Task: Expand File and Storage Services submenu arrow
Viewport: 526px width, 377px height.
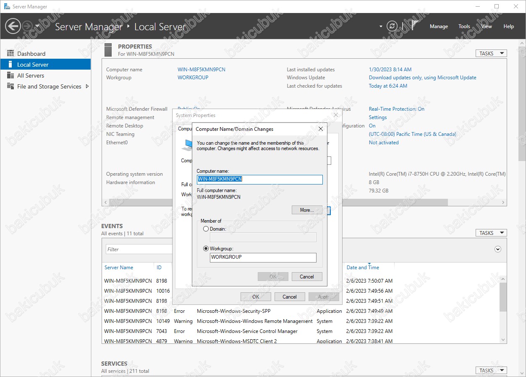Action: (x=87, y=86)
